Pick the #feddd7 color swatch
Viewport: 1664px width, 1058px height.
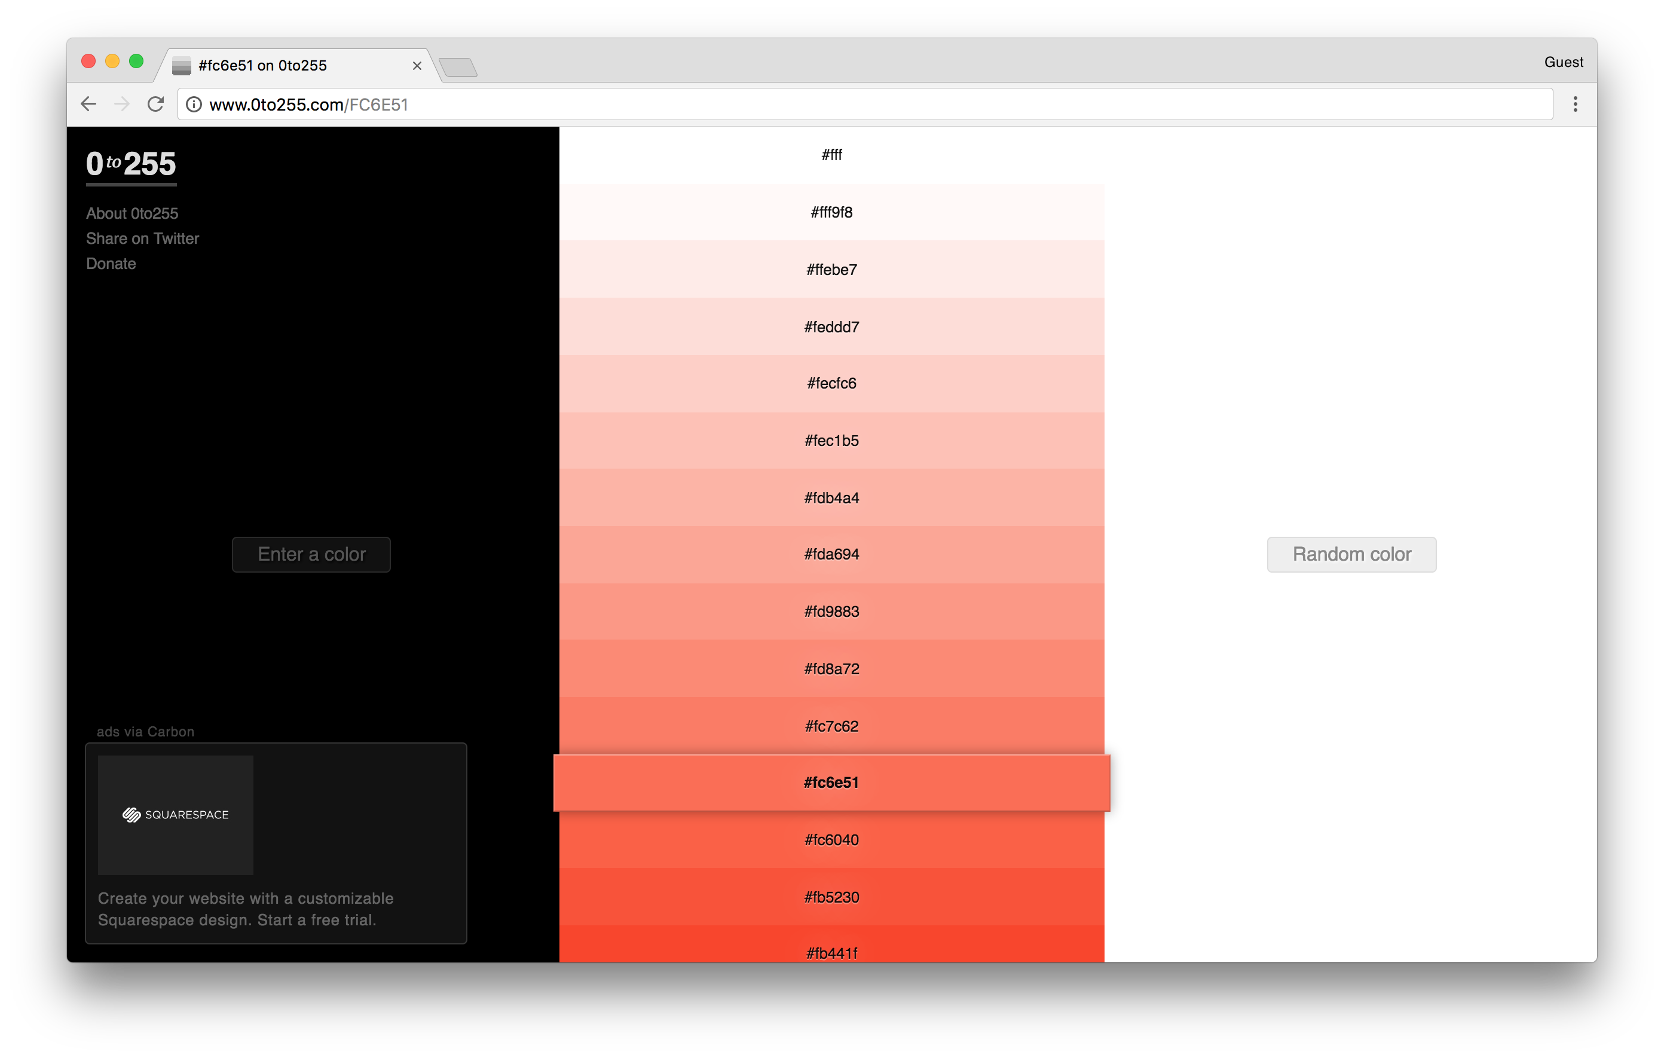coord(831,327)
